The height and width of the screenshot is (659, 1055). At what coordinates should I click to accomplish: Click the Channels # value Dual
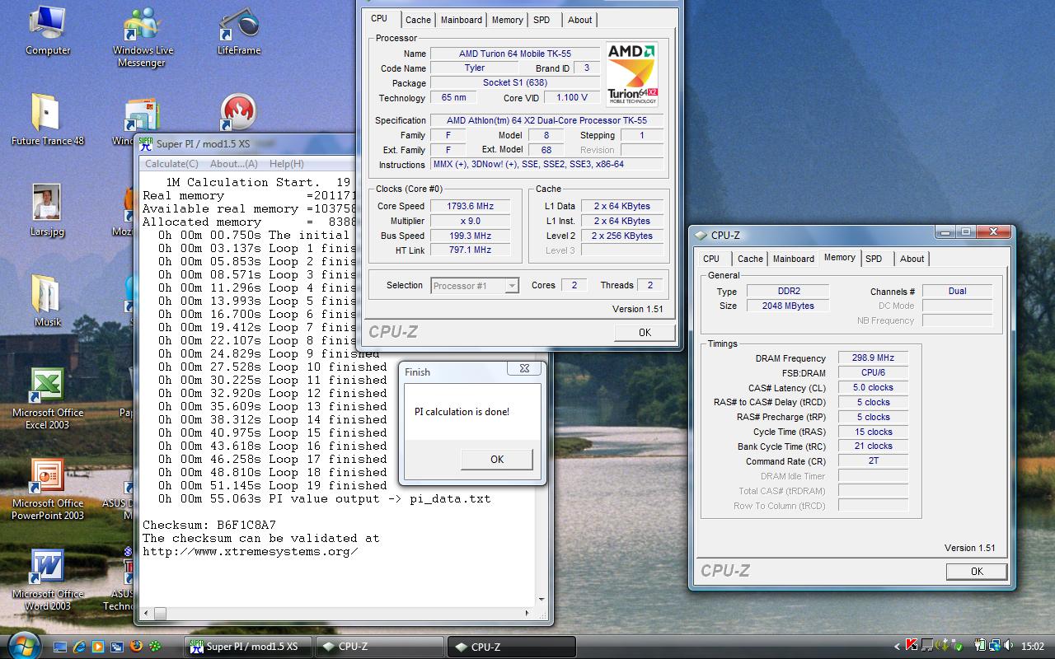pyautogui.click(x=957, y=291)
